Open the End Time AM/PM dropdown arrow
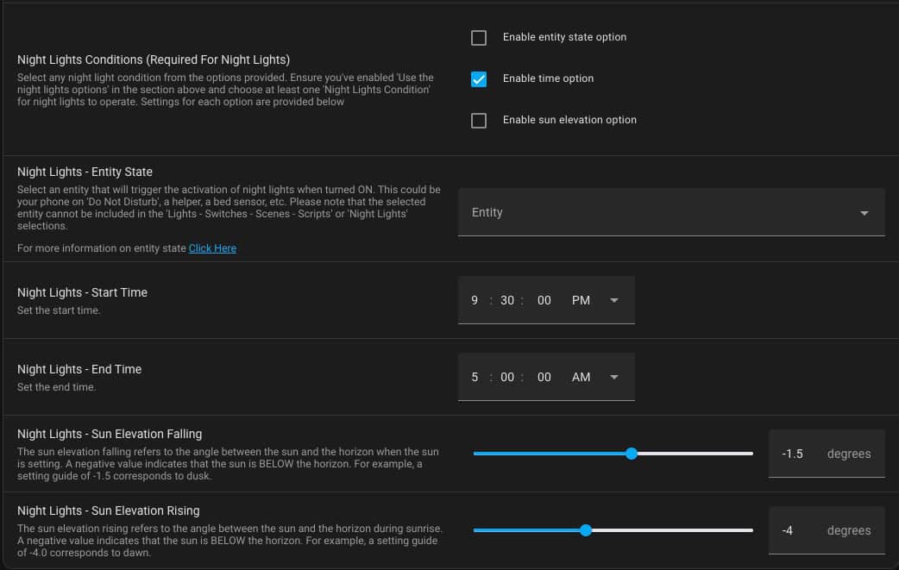 [614, 378]
